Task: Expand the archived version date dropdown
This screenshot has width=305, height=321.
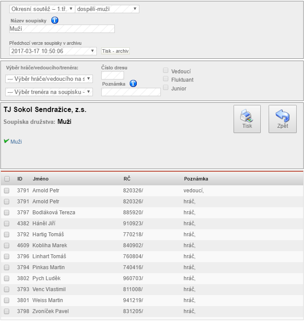Action: 53,51
